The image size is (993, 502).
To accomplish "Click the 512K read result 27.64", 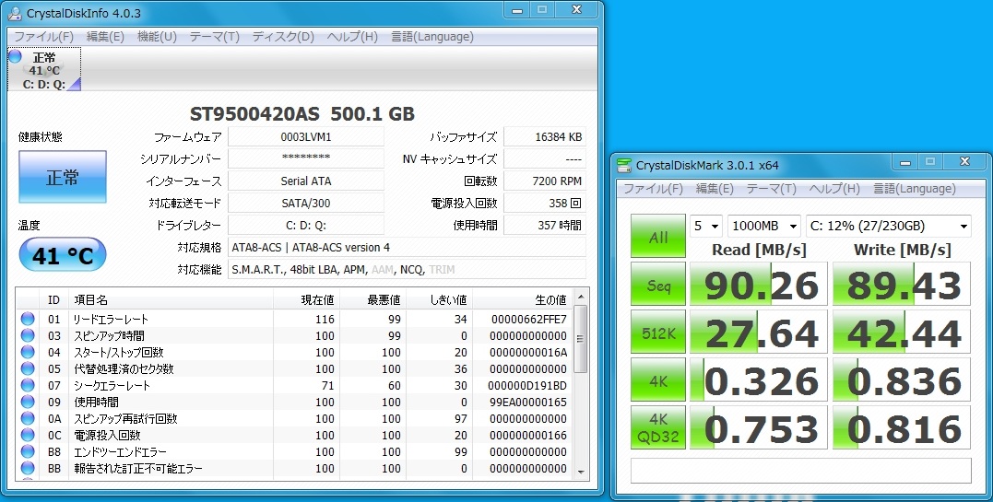I will [759, 333].
